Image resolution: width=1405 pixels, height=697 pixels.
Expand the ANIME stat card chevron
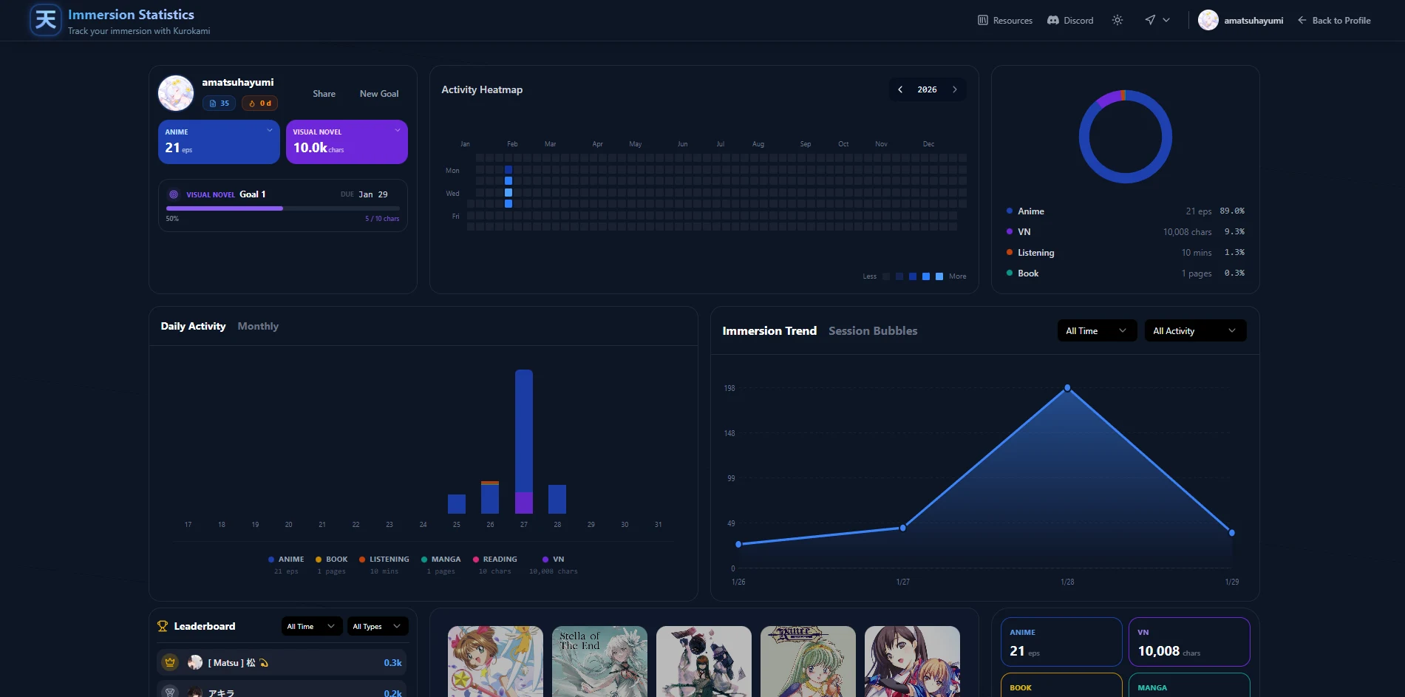click(x=270, y=131)
